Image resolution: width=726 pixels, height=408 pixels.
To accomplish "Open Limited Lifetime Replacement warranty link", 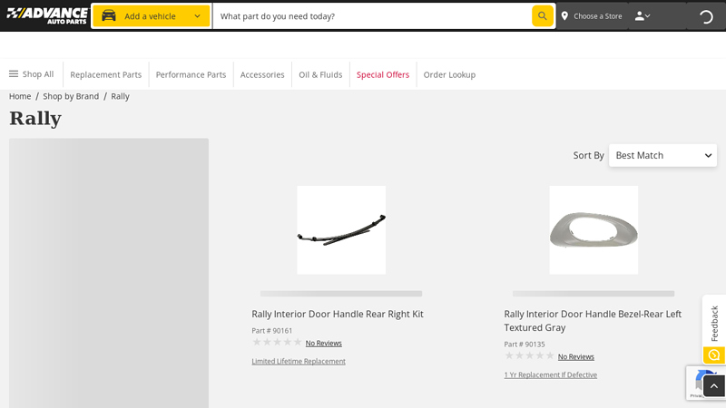I will (x=299, y=361).
